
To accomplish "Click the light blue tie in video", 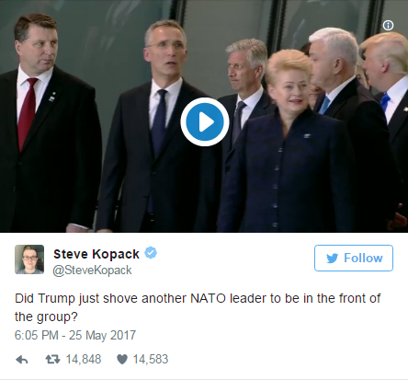I will [x=324, y=105].
